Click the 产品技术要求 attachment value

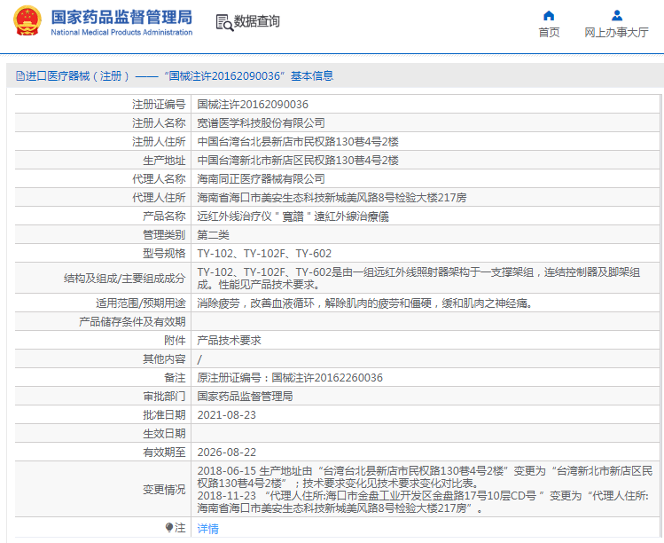pos(229,340)
